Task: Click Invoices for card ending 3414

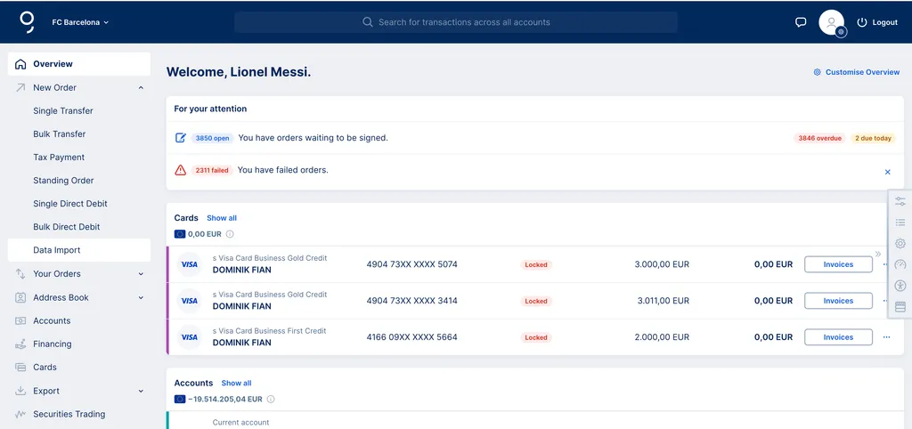Action: [838, 301]
